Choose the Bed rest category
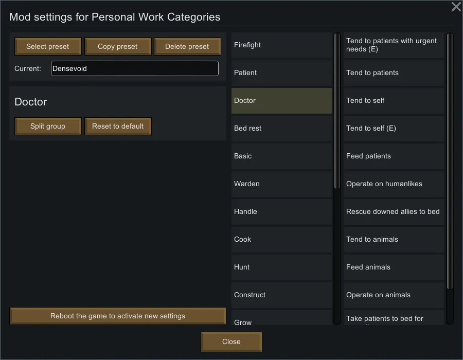Image resolution: width=463 pixels, height=360 pixels. pos(281,129)
